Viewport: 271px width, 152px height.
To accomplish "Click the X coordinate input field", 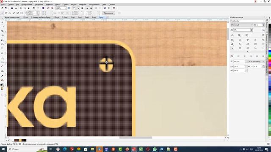I will (x=32, y=12).
